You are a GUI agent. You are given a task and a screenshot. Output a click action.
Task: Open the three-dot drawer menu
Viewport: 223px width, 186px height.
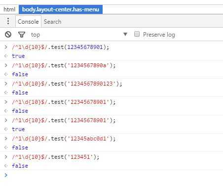click(8, 21)
